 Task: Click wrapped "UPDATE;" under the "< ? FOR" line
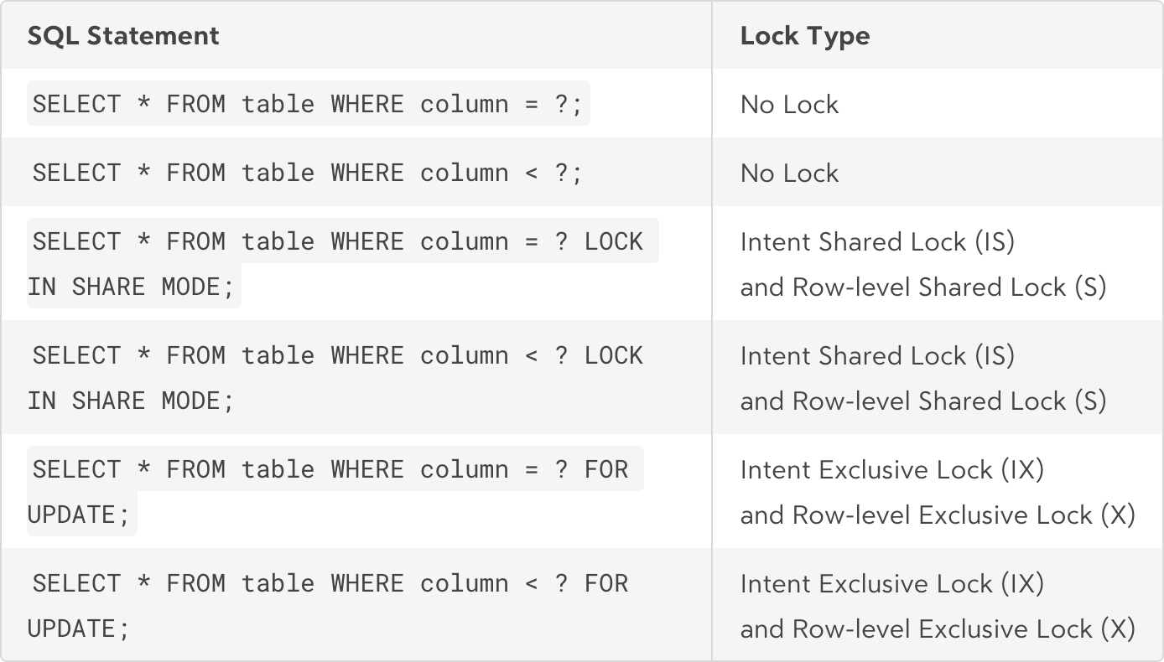point(79,628)
